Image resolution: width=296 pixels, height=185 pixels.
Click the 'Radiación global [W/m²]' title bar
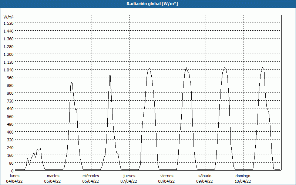coord(148,4)
